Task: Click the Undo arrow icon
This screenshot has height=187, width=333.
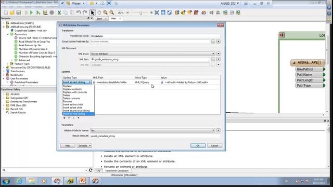Action: 79,12
